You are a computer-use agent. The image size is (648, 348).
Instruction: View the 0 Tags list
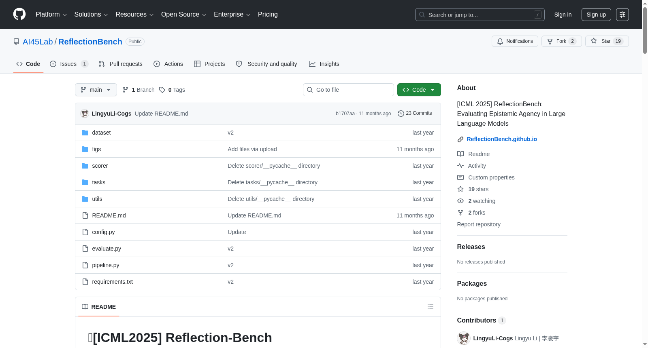pos(172,90)
